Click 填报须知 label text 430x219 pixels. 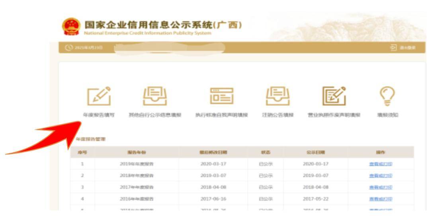(x=387, y=115)
